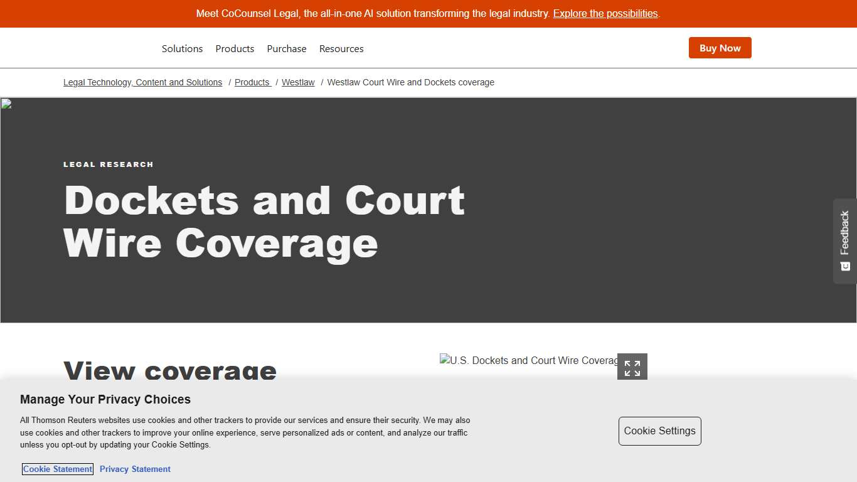
Task: Click the broken image icon beside the coverage map text
Action: tap(444, 360)
